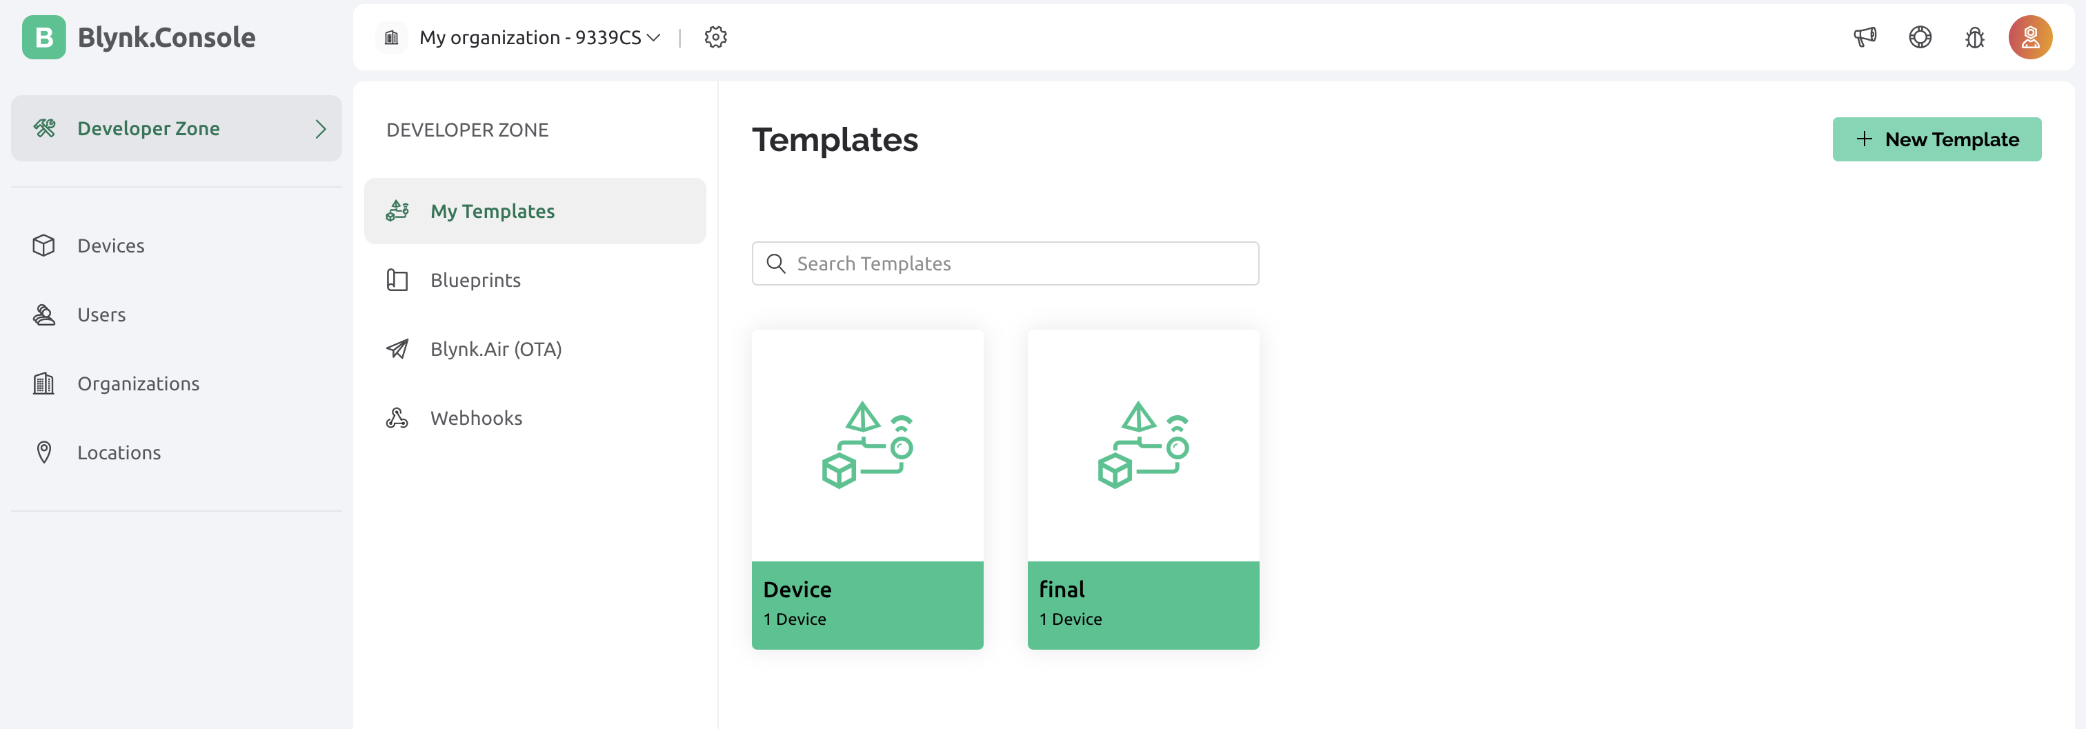Viewport: 2086px width, 729px height.
Task: Select Webhooks menu item
Action: click(x=535, y=418)
